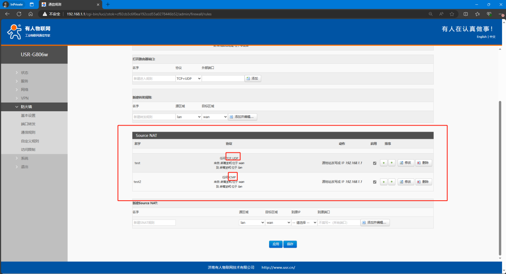Open the 端口转发 sidebar item
Viewport: 506px width, 274px height.
pyautogui.click(x=28, y=124)
